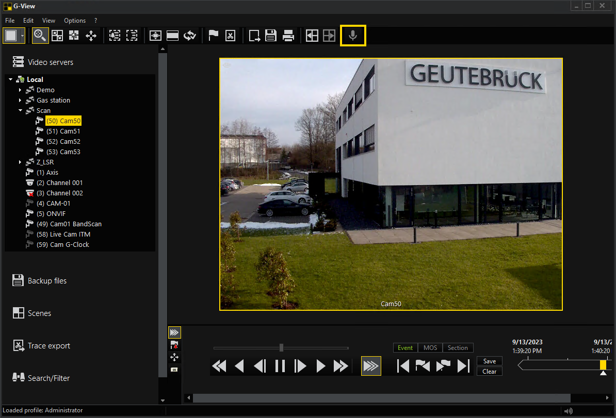
Task: Click the four-arrow move tool in toolbar
Action: [91, 36]
